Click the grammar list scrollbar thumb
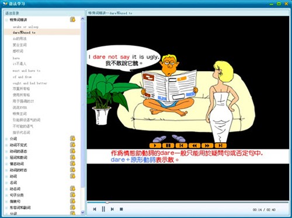The image size is (292, 218). point(82,104)
